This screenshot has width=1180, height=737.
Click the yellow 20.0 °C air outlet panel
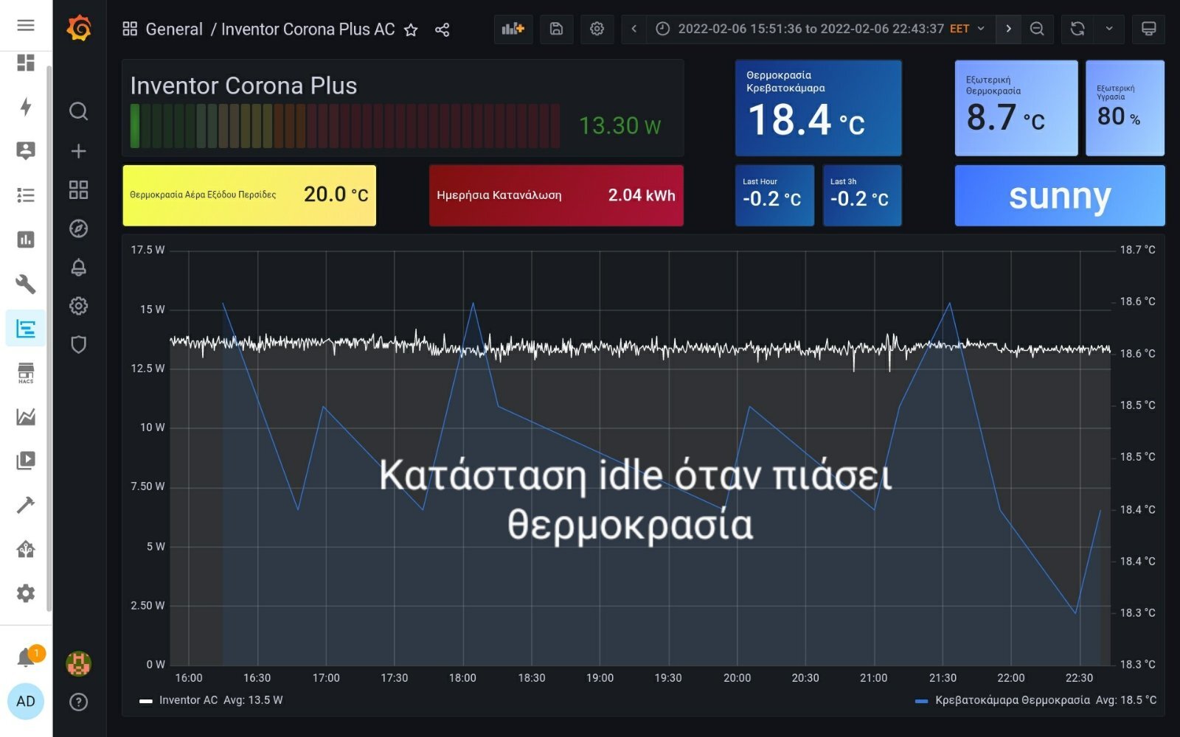pos(249,195)
